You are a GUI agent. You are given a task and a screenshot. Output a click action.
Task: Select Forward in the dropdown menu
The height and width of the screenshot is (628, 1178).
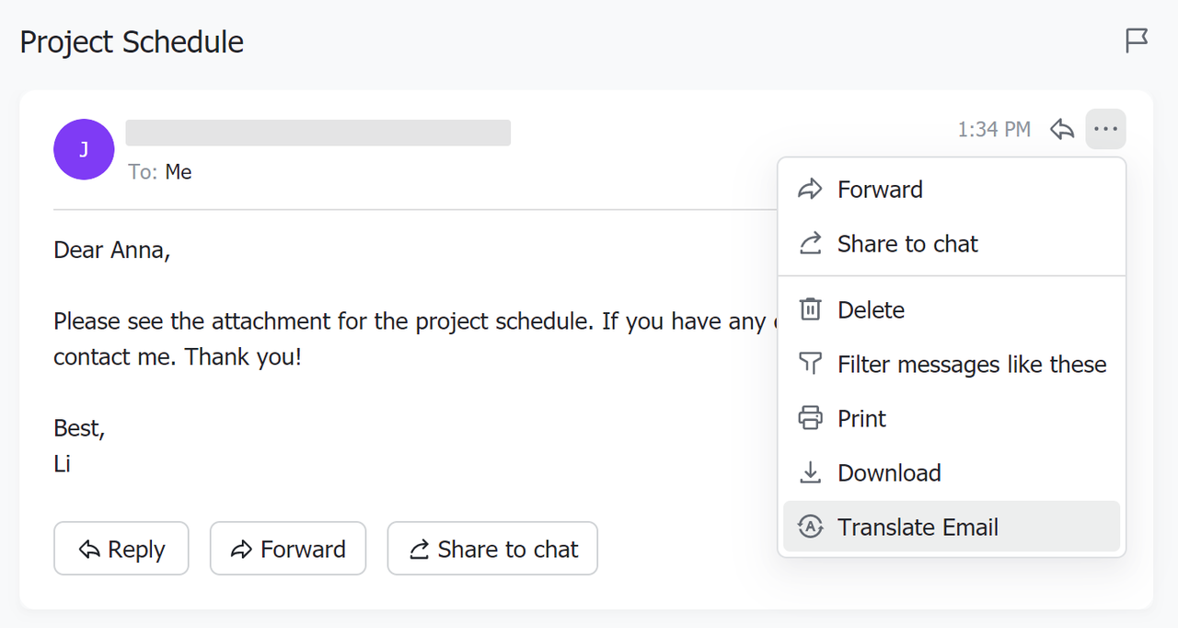point(880,190)
